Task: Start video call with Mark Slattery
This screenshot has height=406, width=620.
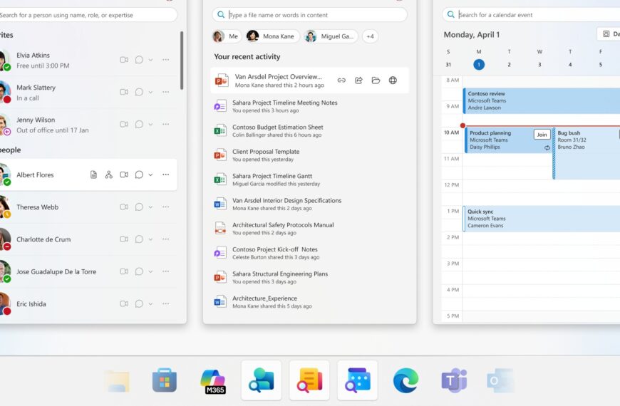Action: [x=124, y=92]
